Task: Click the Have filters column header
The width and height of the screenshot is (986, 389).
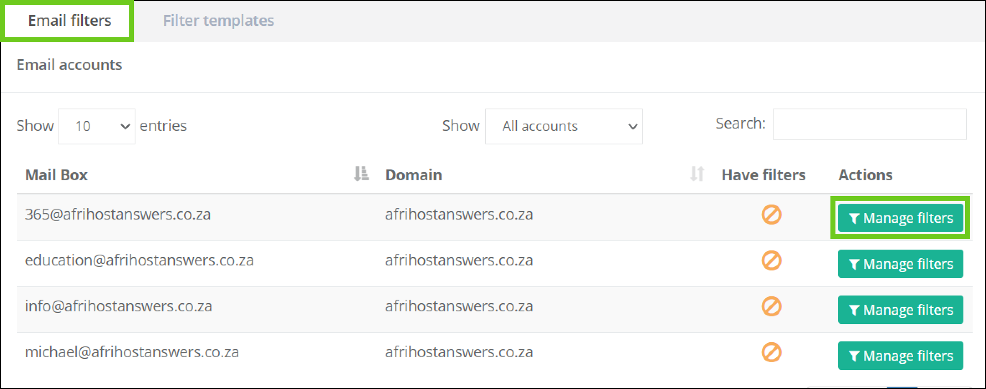Action: (763, 175)
